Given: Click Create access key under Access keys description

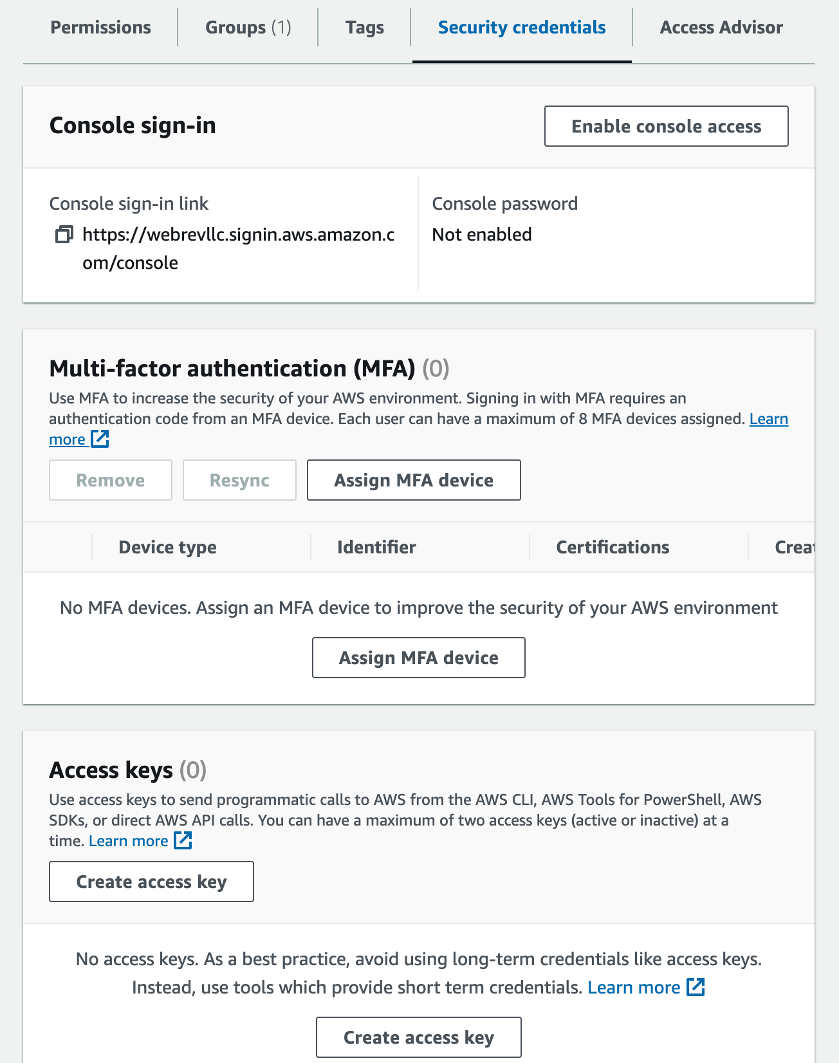Looking at the screenshot, I should click(151, 882).
